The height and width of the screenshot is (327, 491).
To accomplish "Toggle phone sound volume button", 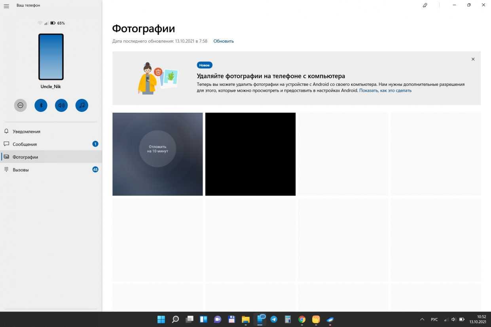I will point(61,105).
